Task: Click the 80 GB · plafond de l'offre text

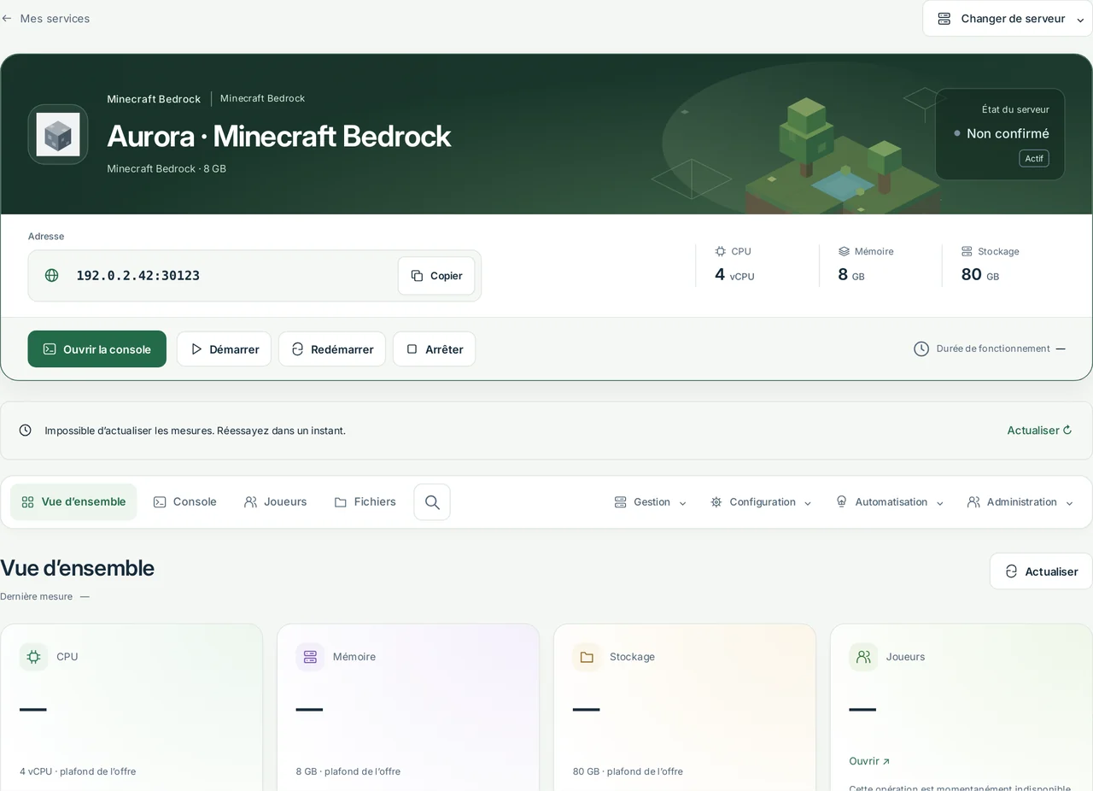Action: pos(628,771)
